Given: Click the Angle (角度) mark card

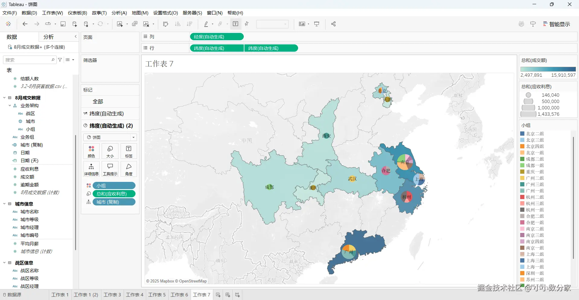Looking at the screenshot, I should (129, 169).
